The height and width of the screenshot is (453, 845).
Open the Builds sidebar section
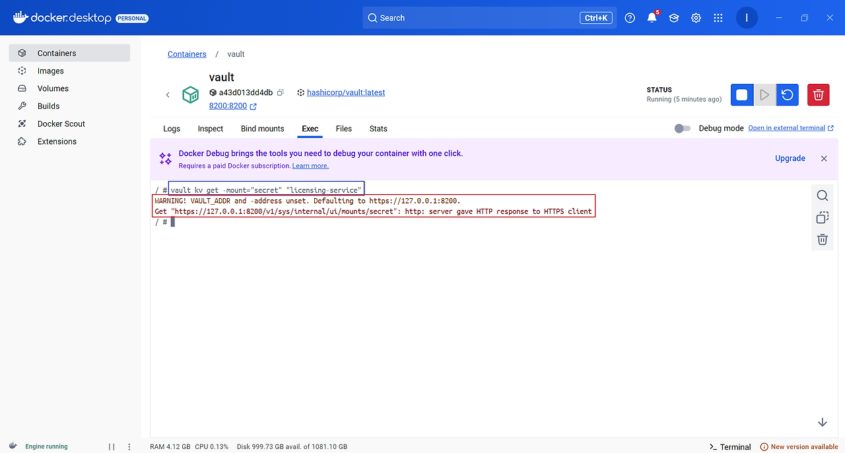pyautogui.click(x=69, y=106)
